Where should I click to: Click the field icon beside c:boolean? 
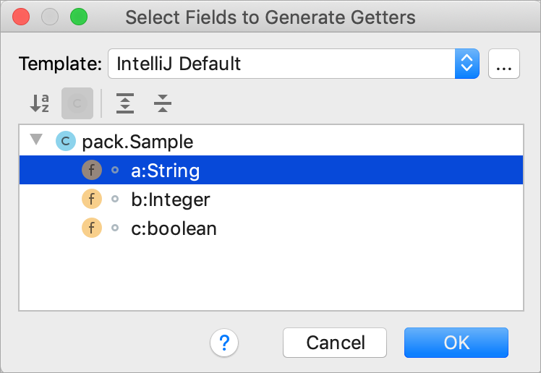tap(92, 228)
